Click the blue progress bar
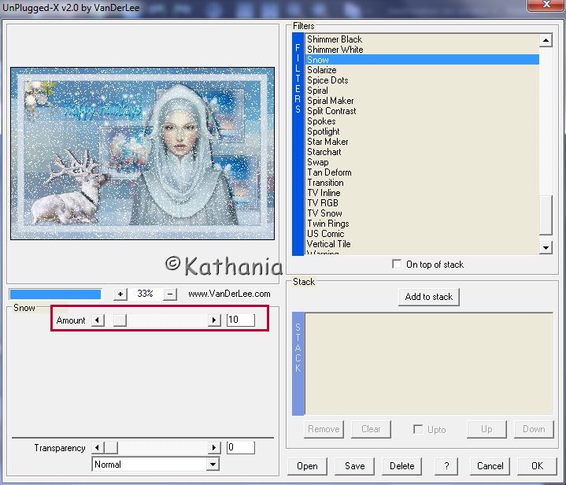This screenshot has height=485, width=566. coord(55,294)
